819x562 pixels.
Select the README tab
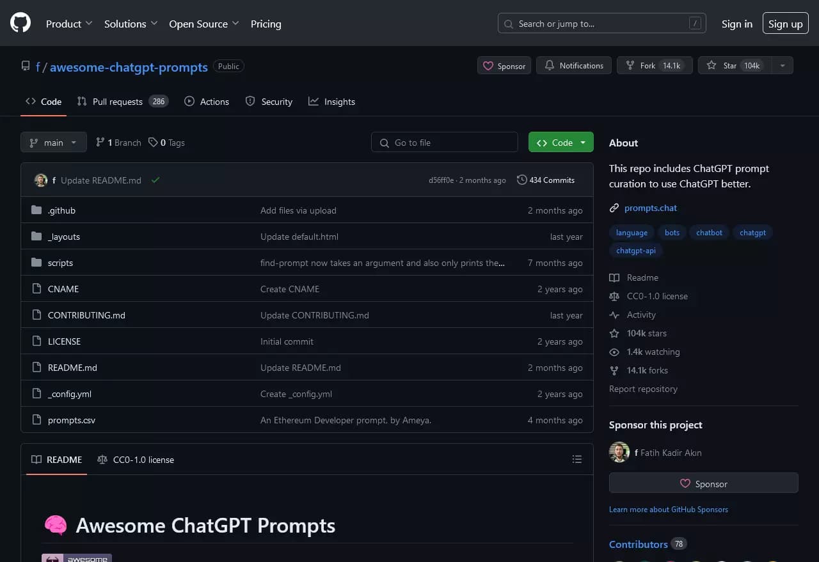[57, 460]
